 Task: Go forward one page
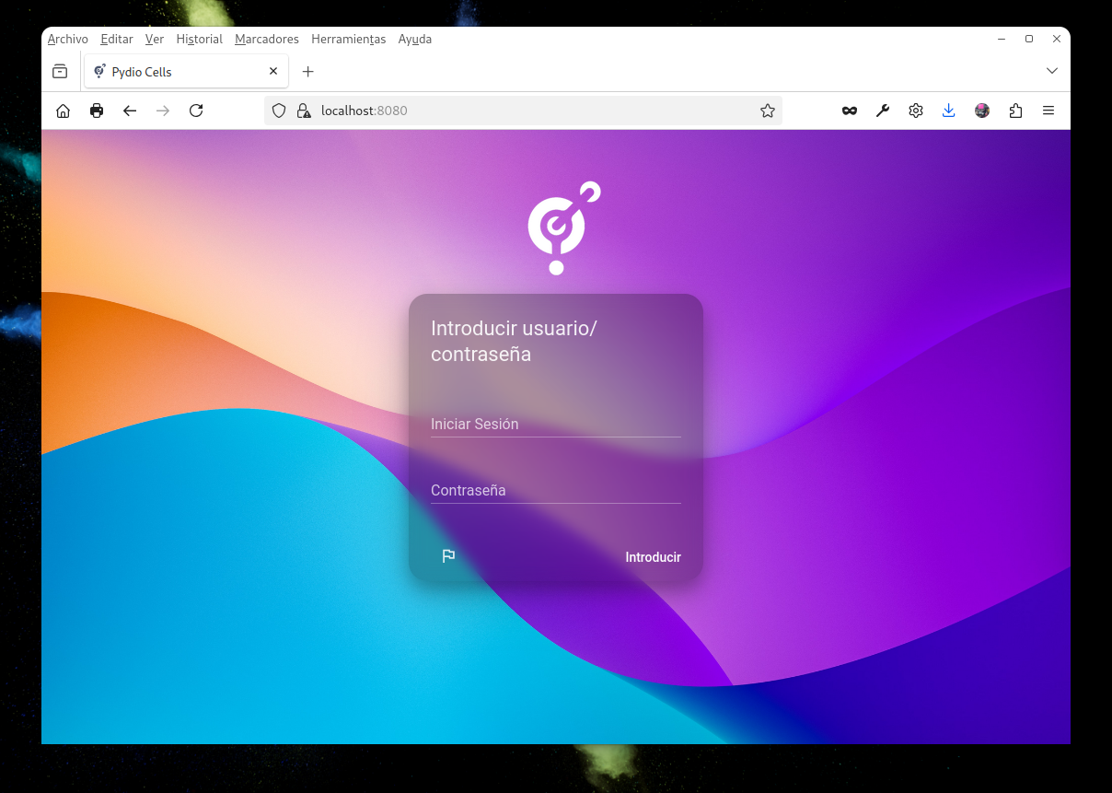tap(163, 111)
